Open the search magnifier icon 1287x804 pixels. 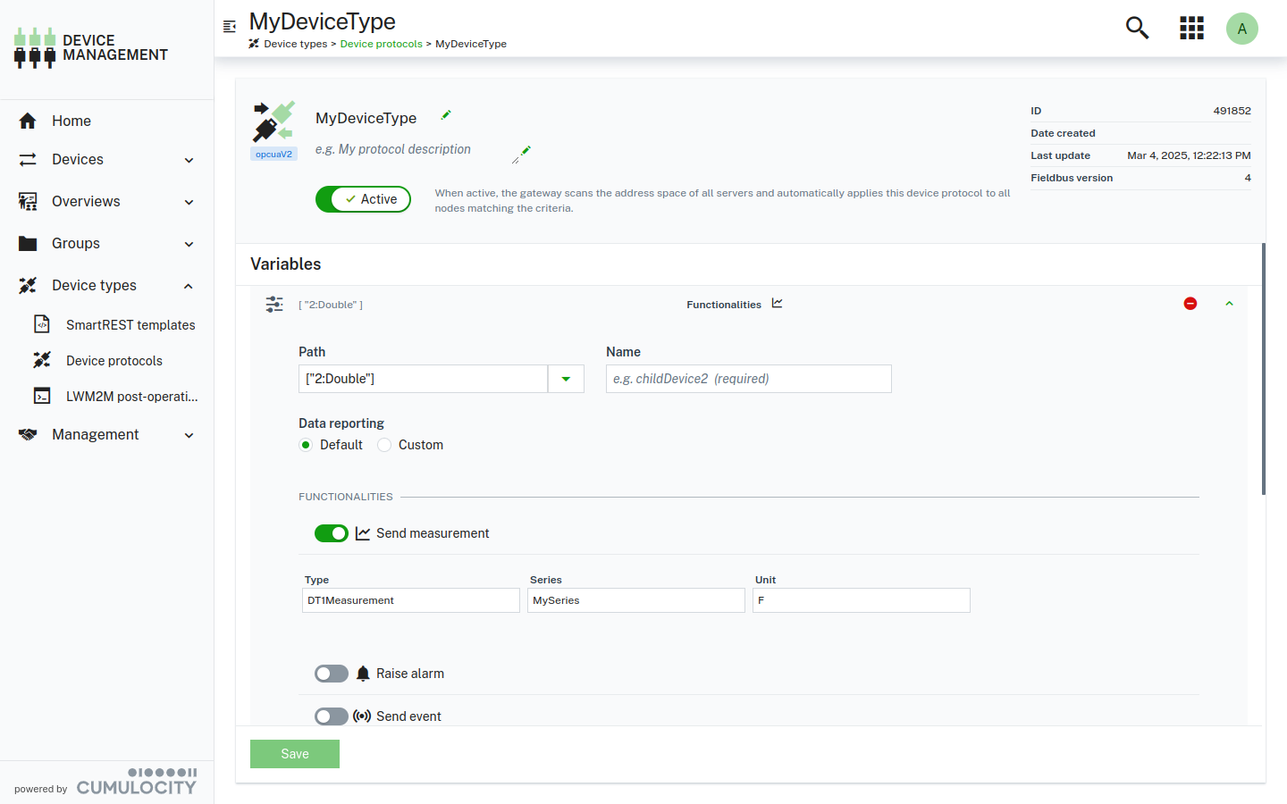point(1137,28)
